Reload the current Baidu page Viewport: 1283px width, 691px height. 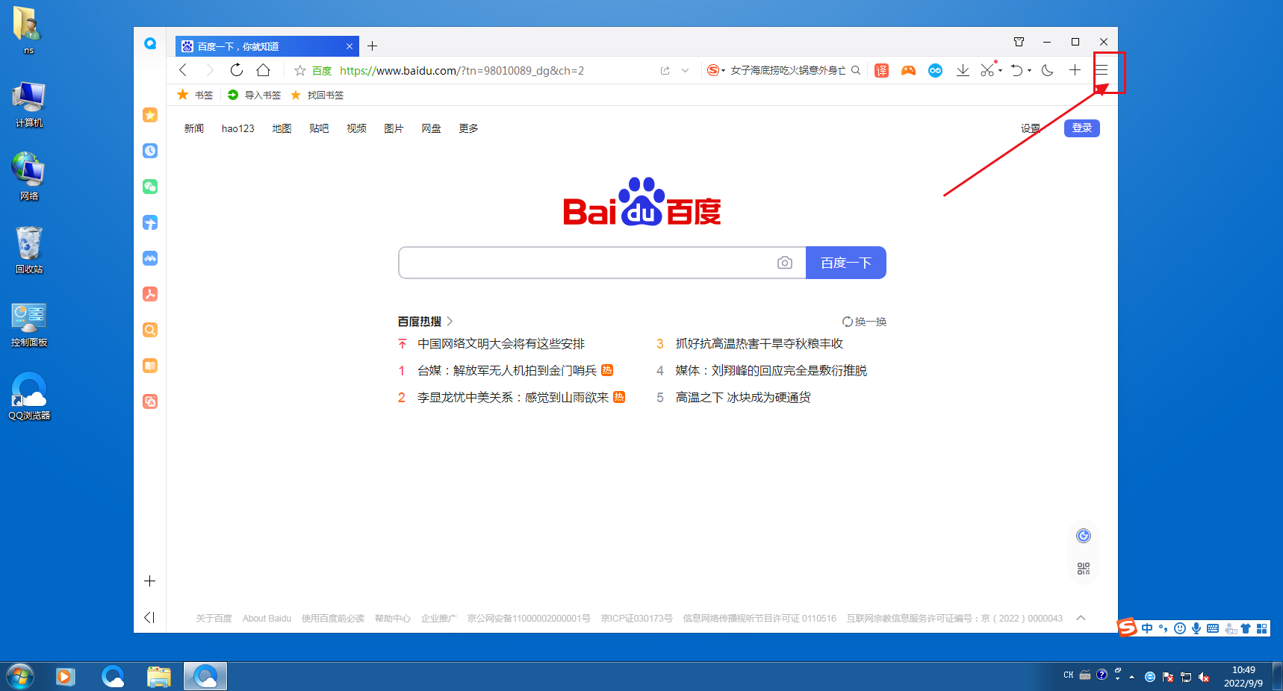click(237, 70)
